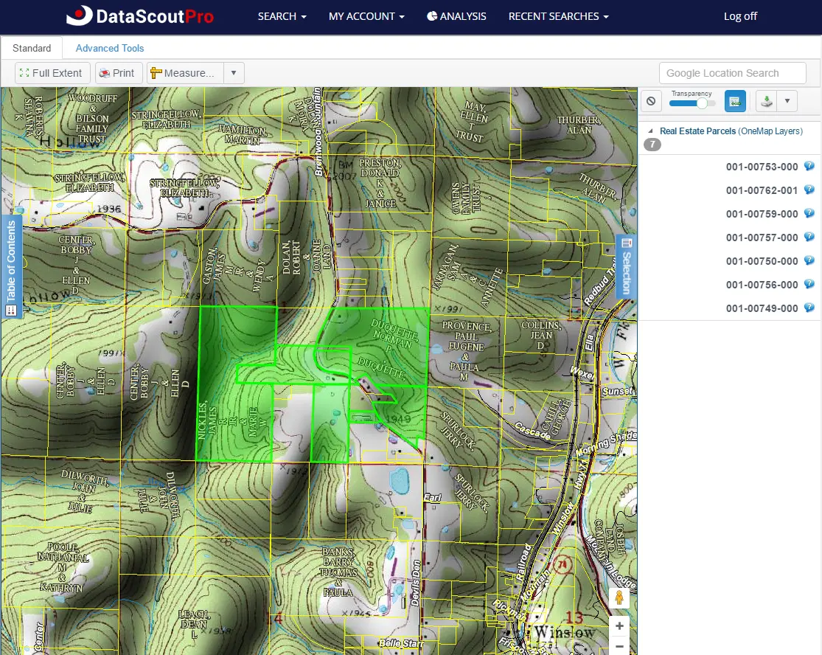
Task: Focus the Google Location Search box
Action: (732, 73)
